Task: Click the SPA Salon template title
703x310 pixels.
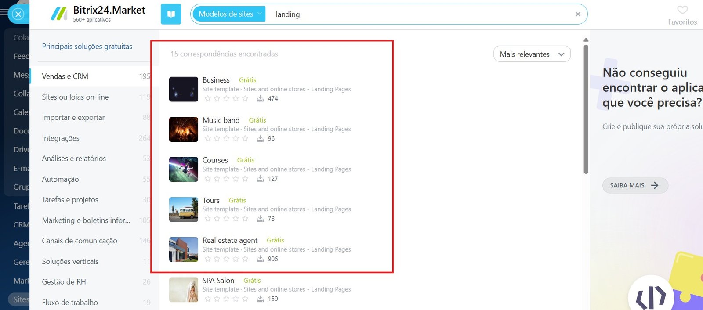Action: (218, 280)
